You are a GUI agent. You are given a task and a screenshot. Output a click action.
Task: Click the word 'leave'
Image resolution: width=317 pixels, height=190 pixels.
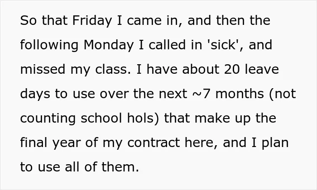[x=262, y=69]
